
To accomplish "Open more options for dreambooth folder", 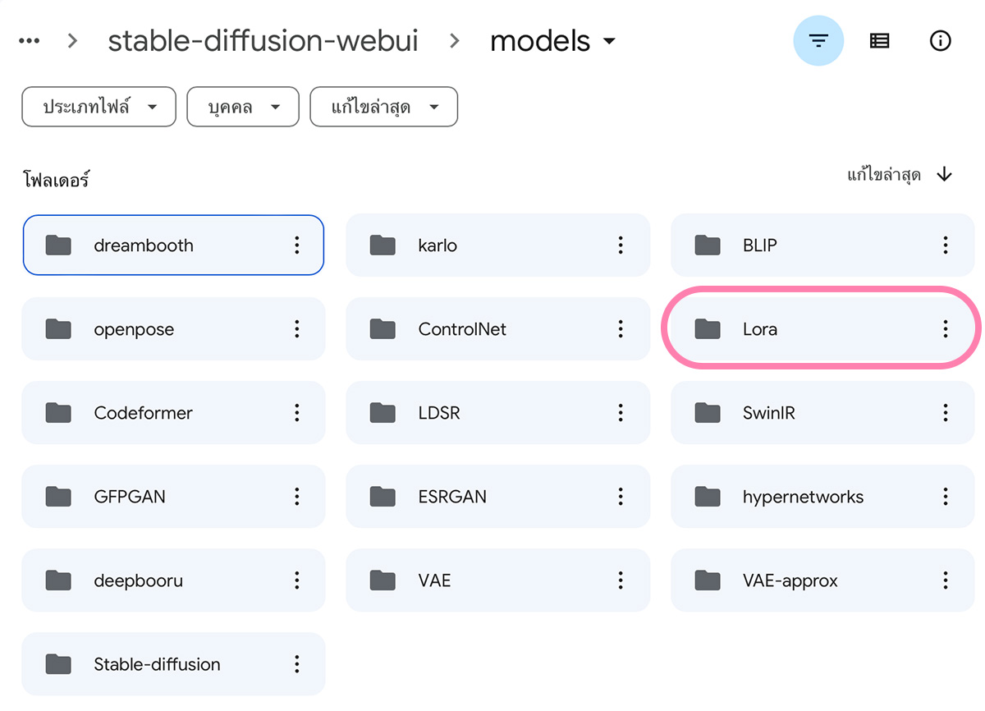I will [x=296, y=245].
